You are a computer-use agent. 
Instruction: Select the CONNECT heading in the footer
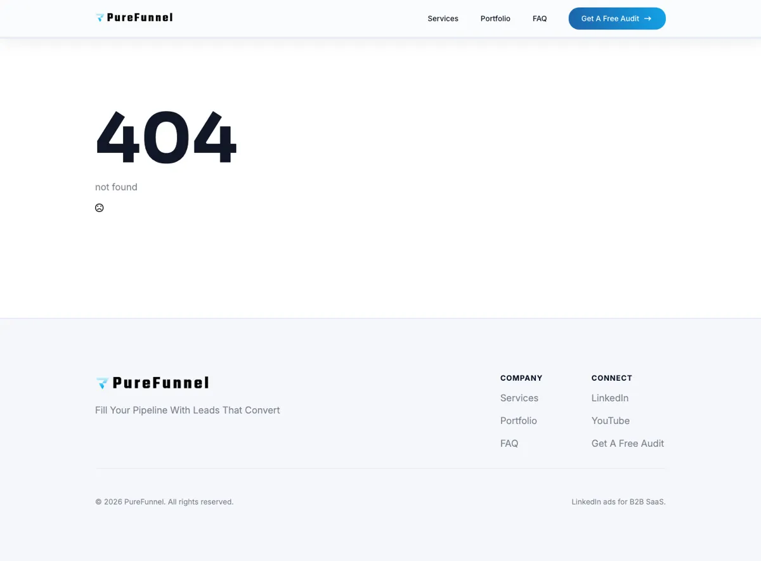click(612, 378)
